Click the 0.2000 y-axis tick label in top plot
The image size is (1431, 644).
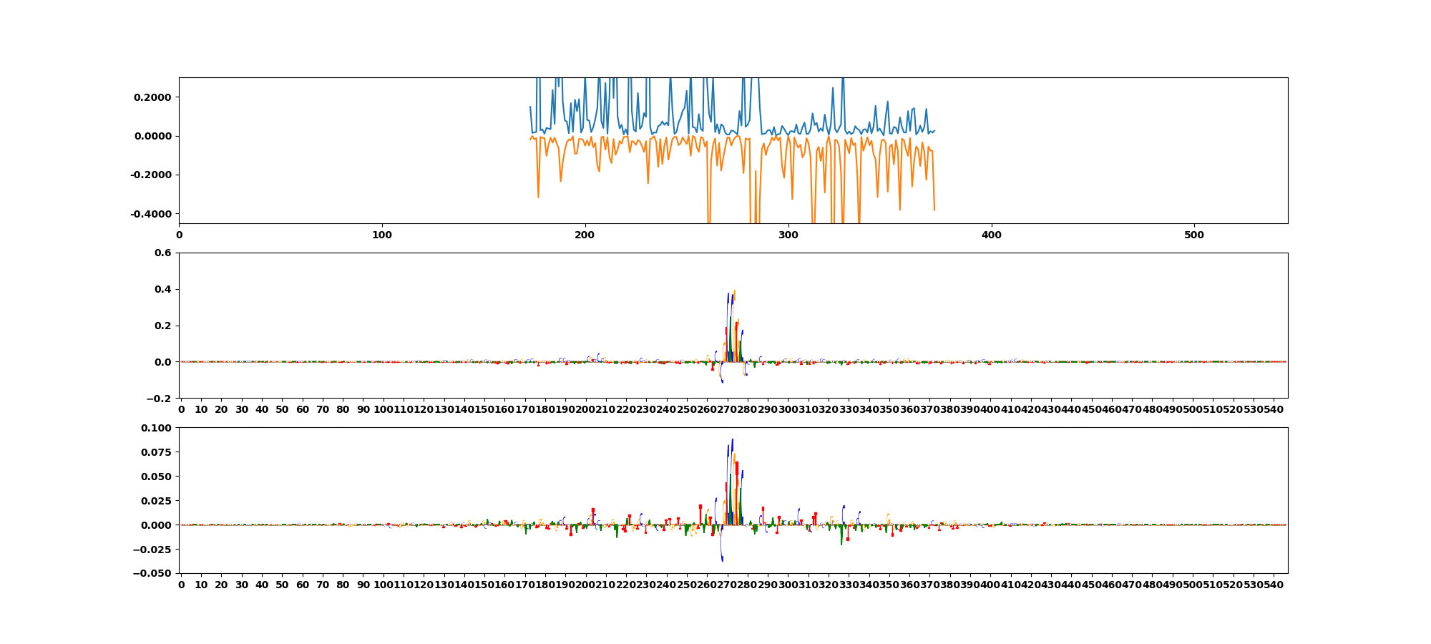coord(151,97)
